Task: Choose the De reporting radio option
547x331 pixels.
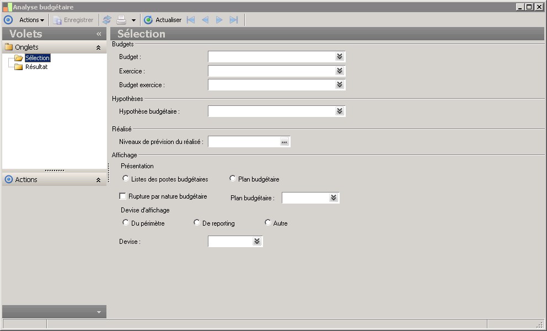Action: click(197, 223)
